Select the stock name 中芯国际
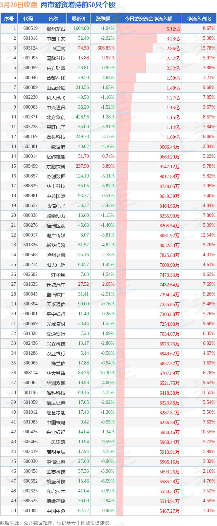The height and width of the screenshot is (526, 217). 56,196
